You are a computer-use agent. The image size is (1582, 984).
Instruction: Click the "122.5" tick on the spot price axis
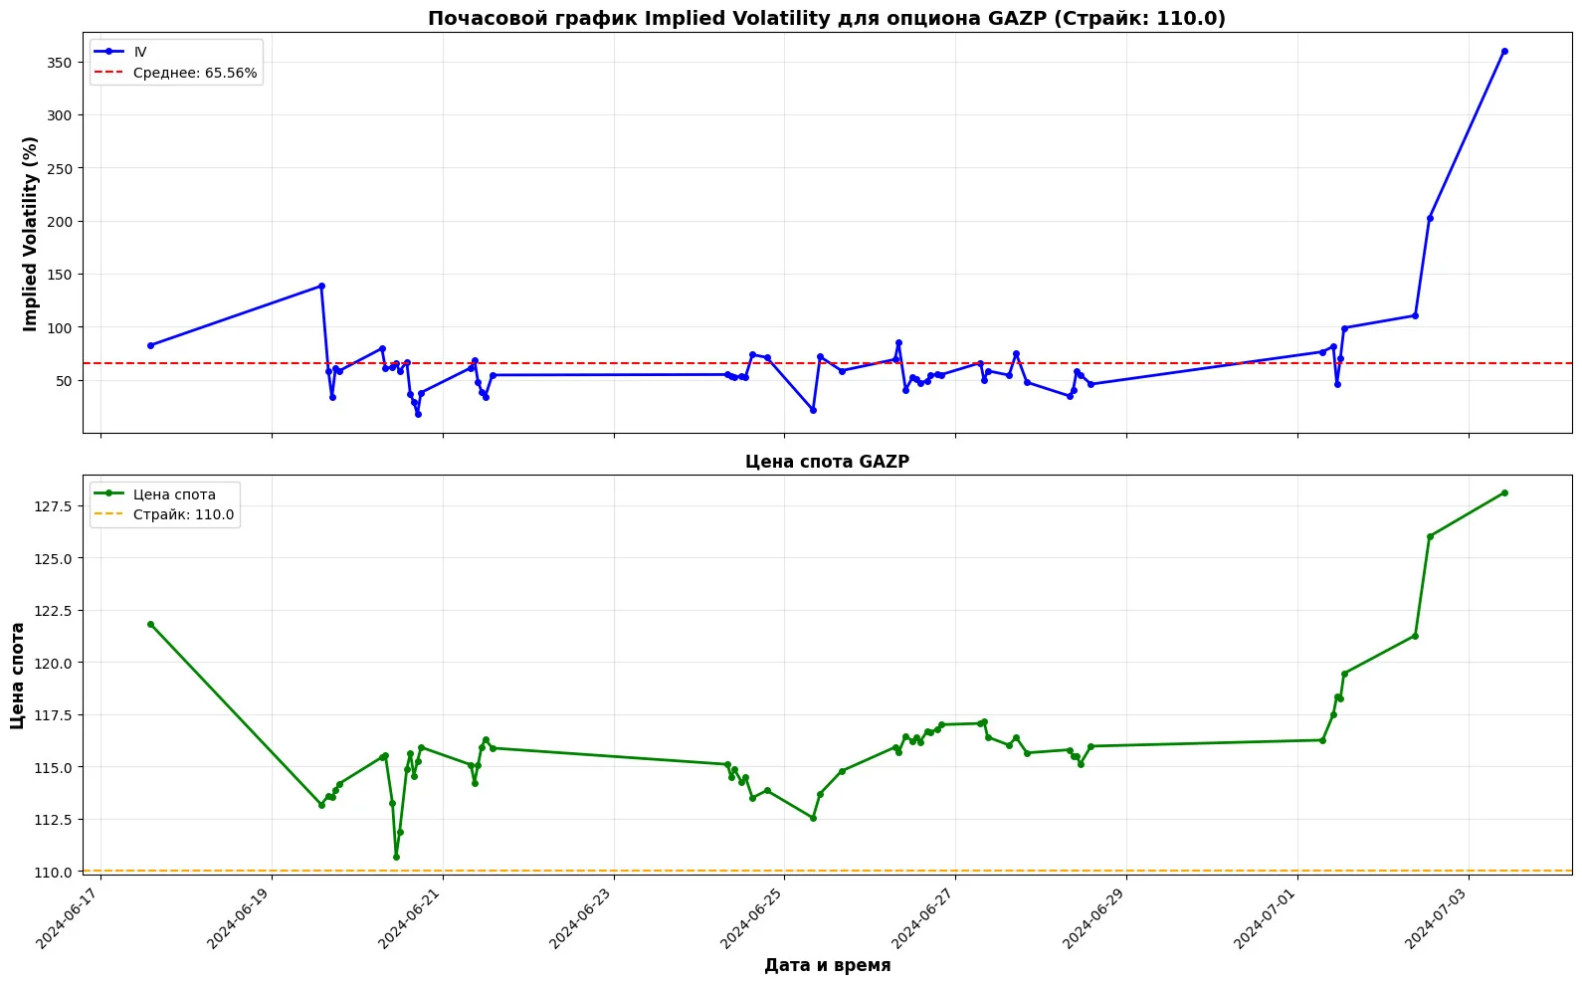55,611
